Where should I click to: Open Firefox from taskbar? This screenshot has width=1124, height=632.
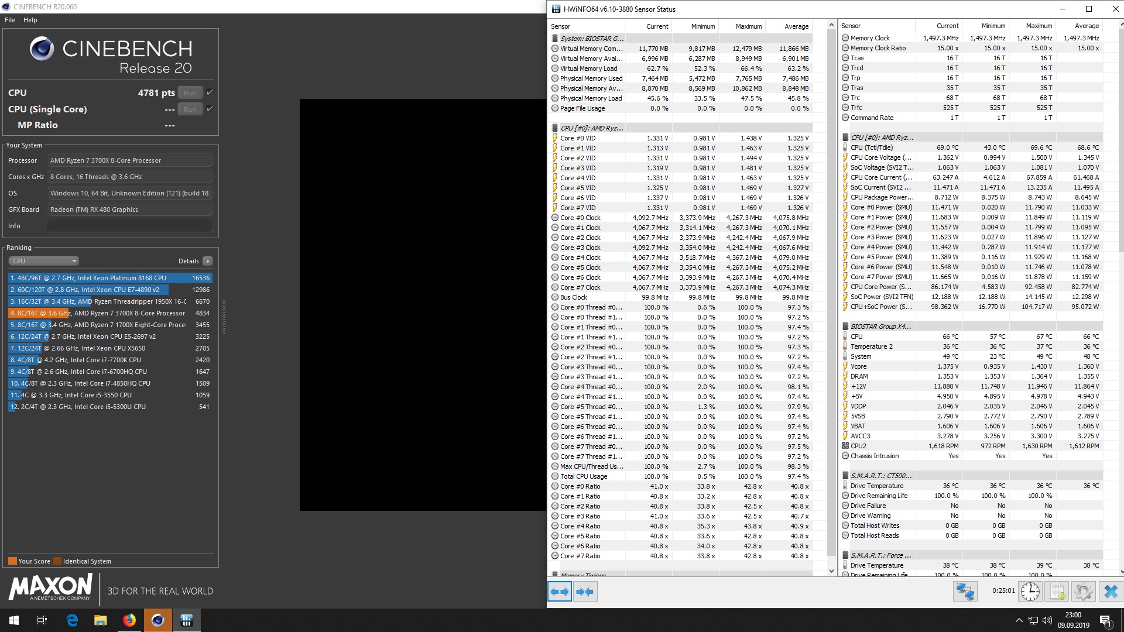[x=129, y=620]
